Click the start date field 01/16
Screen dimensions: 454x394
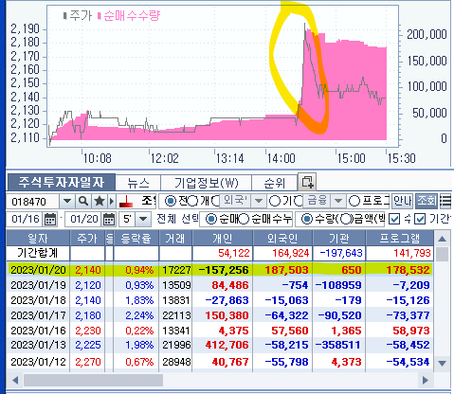click(26, 219)
